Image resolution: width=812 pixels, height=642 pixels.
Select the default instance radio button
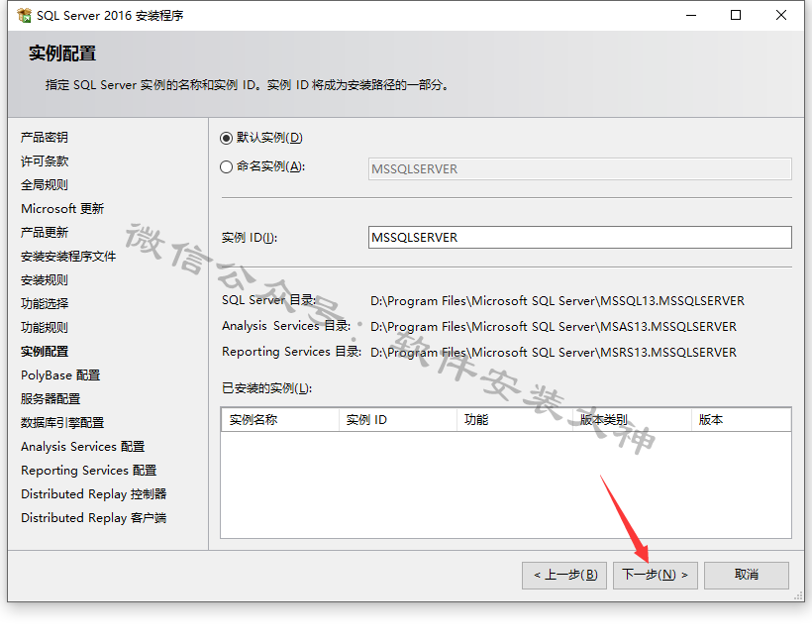coord(226,138)
